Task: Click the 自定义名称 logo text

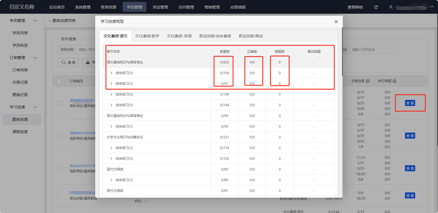Action: [x=22, y=7]
